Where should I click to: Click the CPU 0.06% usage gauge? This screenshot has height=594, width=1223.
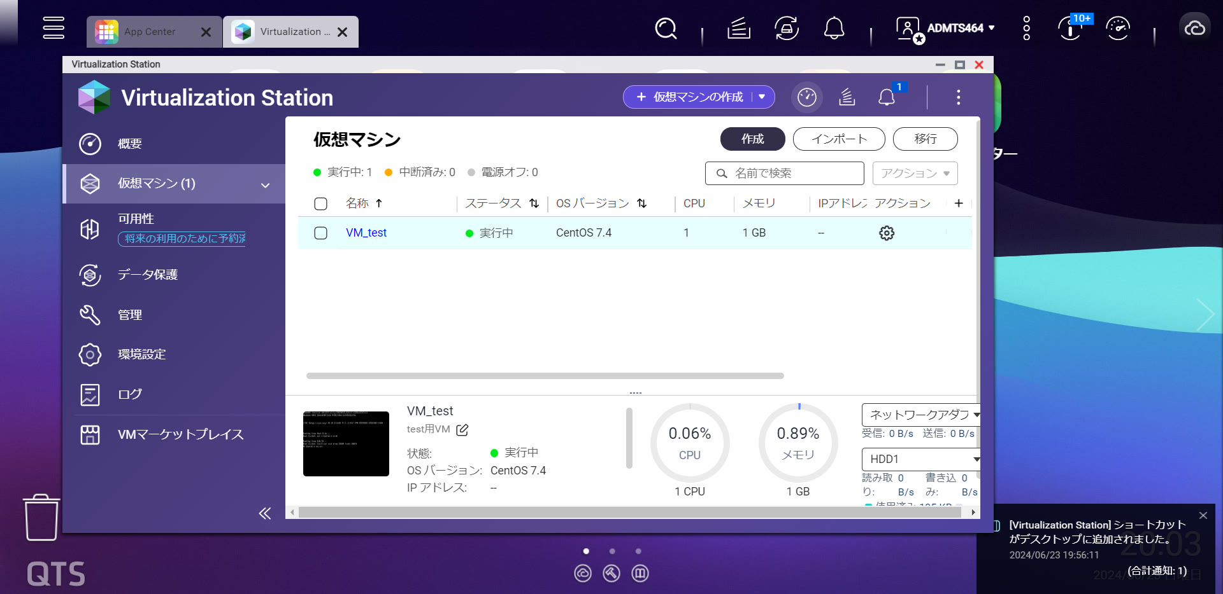click(x=690, y=443)
